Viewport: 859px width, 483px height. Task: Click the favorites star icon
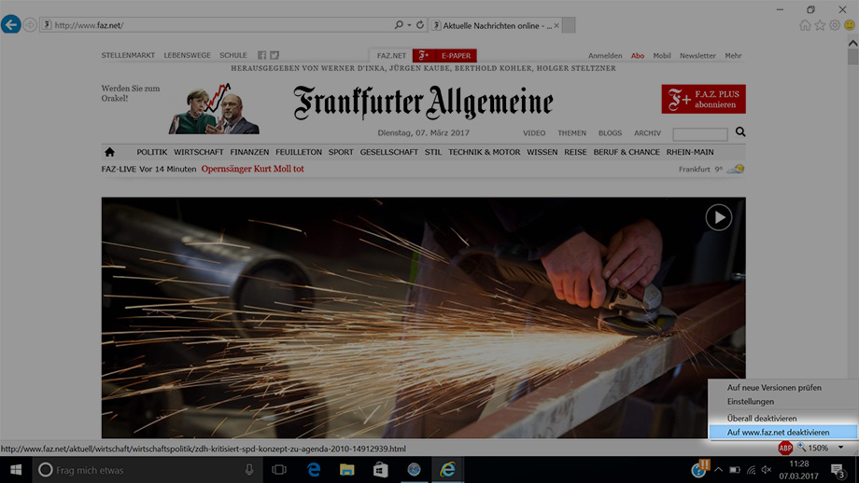click(x=820, y=25)
